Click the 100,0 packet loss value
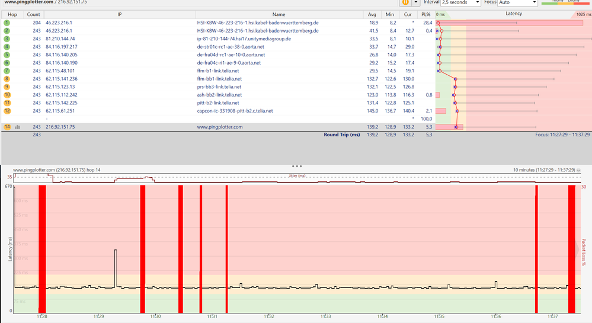The width and height of the screenshot is (592, 323). point(426,119)
